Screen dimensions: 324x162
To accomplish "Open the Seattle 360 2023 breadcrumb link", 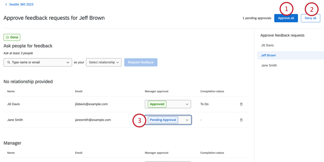I will [21, 5].
